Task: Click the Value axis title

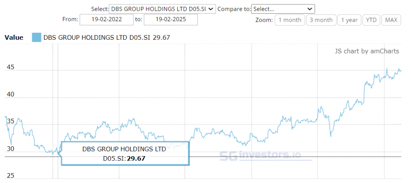Action: coord(14,38)
